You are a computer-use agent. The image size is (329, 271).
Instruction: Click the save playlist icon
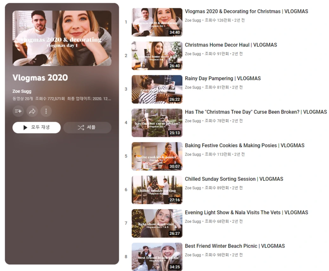(x=18, y=111)
